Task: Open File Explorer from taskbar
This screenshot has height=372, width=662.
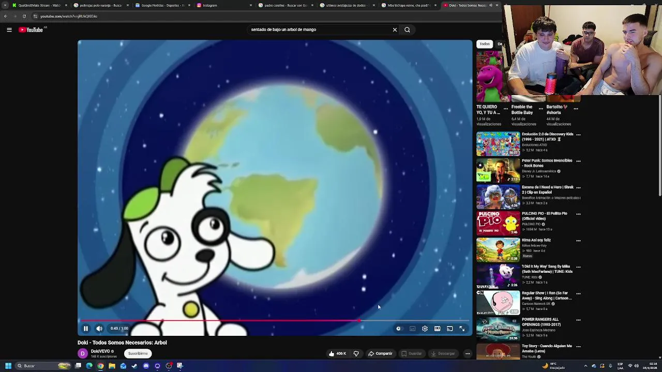Action: 112,366
